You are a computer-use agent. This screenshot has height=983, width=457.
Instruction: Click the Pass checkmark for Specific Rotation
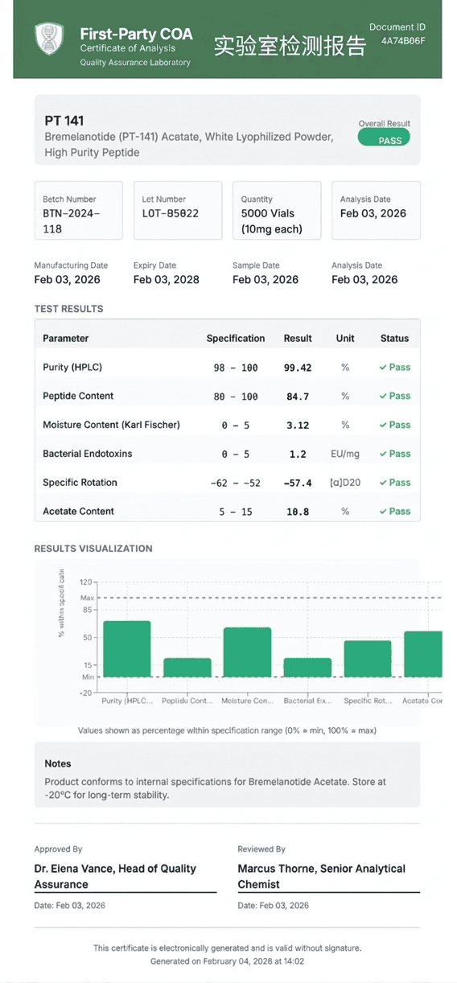pyautogui.click(x=395, y=483)
